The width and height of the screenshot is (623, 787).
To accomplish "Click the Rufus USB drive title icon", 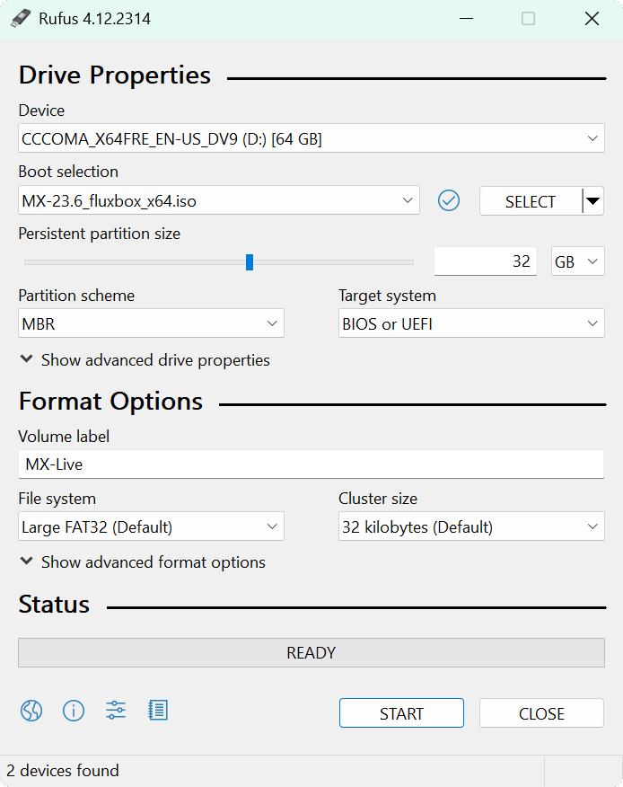I will (21, 18).
